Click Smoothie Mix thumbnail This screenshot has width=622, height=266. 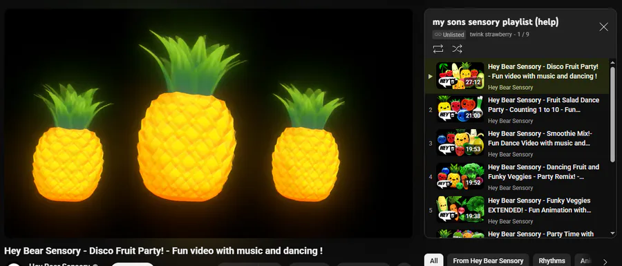click(x=460, y=143)
